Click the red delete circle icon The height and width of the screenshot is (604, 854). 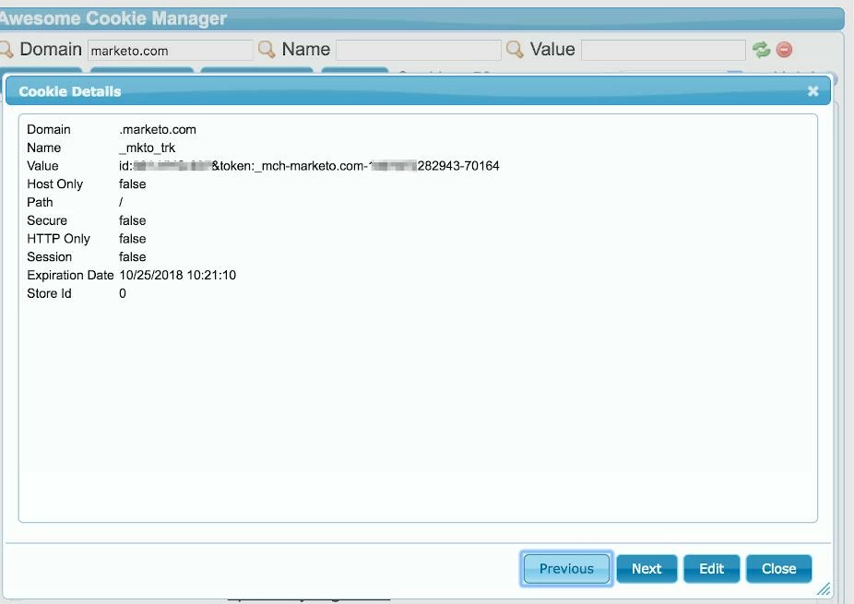pyautogui.click(x=784, y=50)
